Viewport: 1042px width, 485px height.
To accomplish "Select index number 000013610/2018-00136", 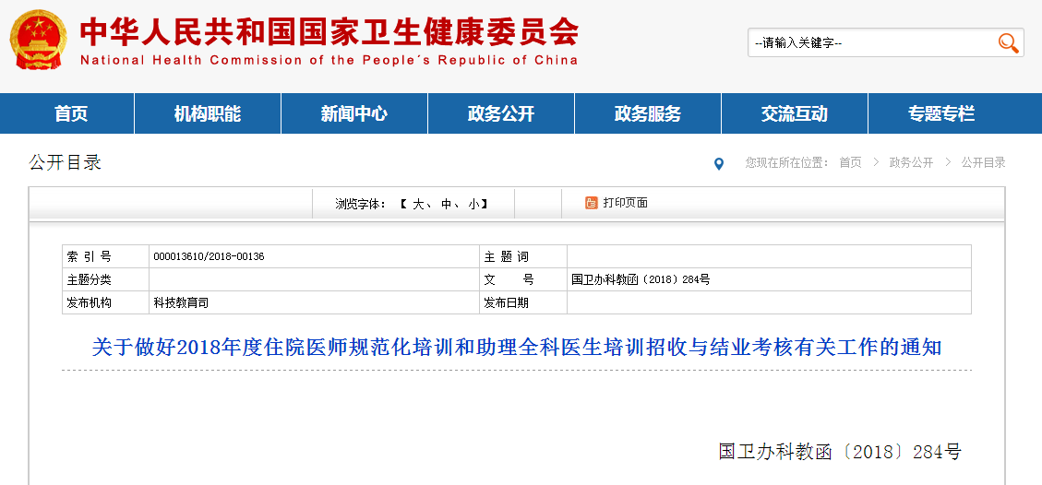I will [x=209, y=256].
